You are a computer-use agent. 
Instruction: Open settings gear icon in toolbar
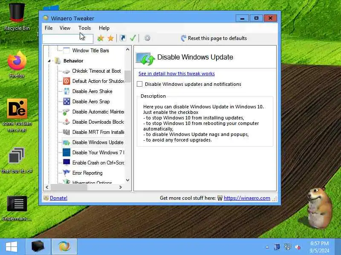tap(147, 38)
